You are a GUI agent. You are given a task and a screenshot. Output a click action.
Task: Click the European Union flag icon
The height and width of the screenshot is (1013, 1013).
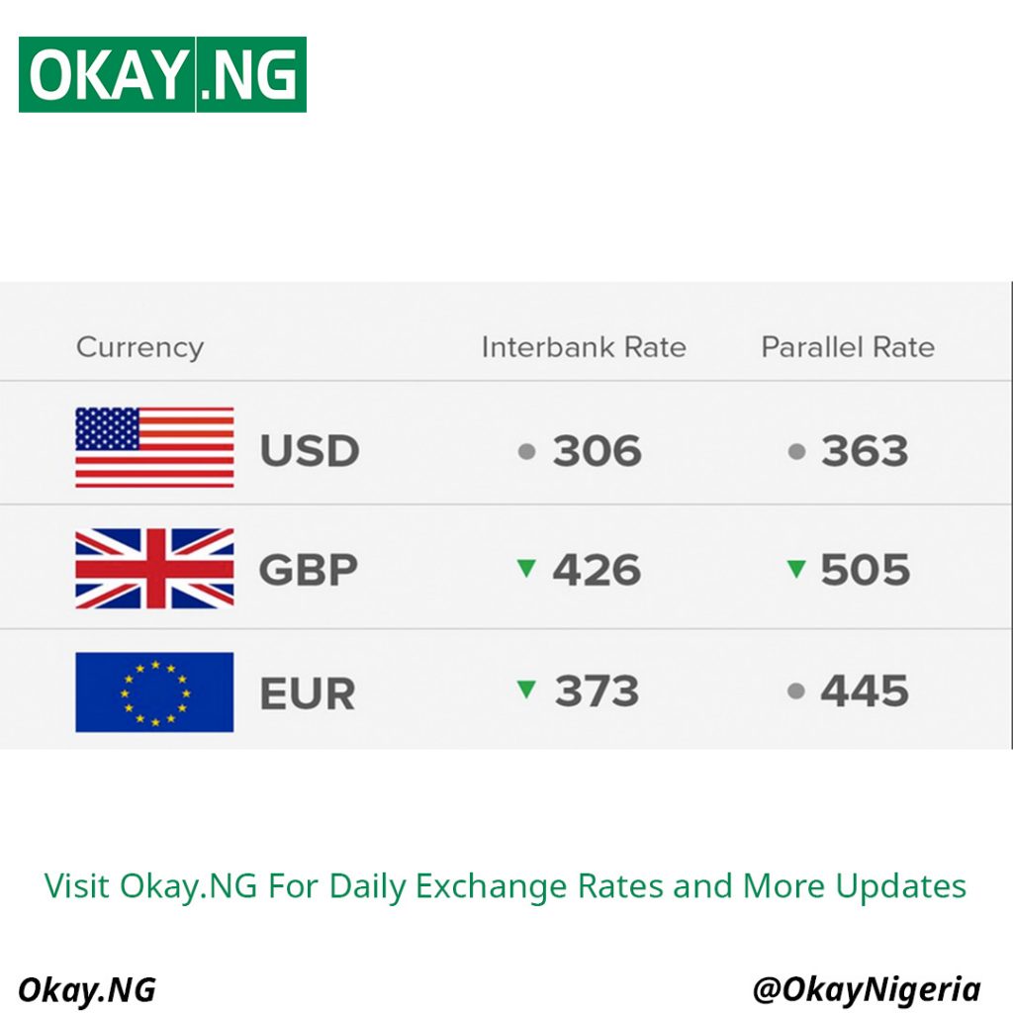pyautogui.click(x=154, y=691)
